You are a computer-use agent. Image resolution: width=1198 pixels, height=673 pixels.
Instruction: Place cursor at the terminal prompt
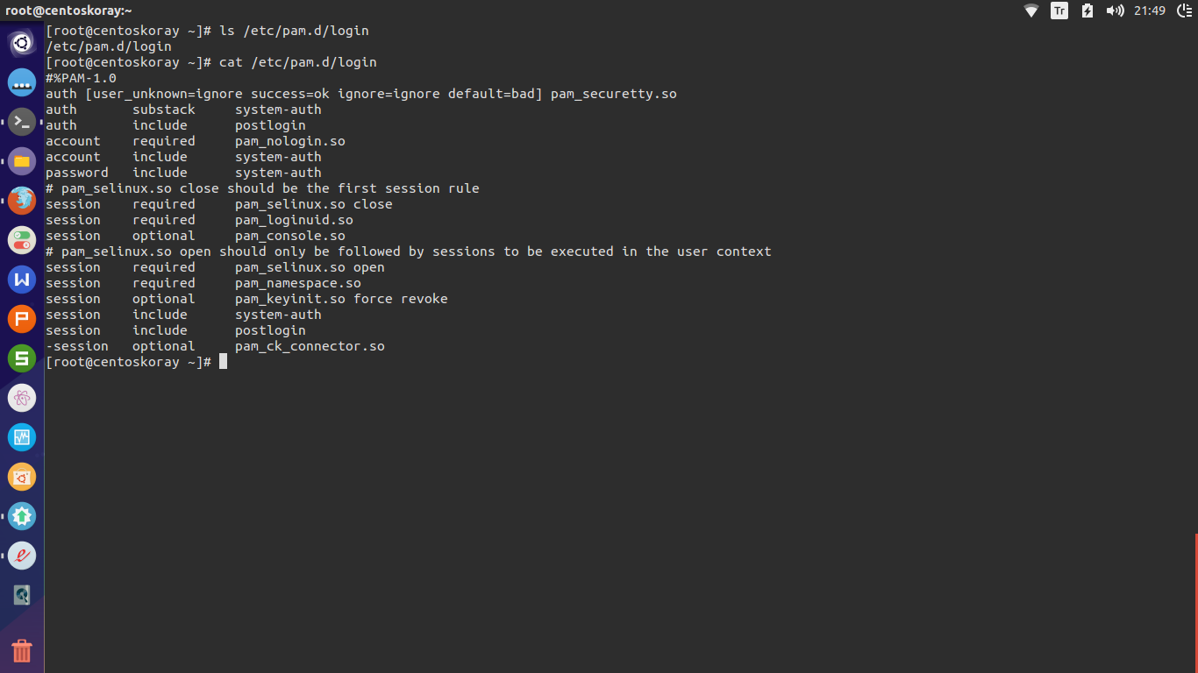(224, 361)
